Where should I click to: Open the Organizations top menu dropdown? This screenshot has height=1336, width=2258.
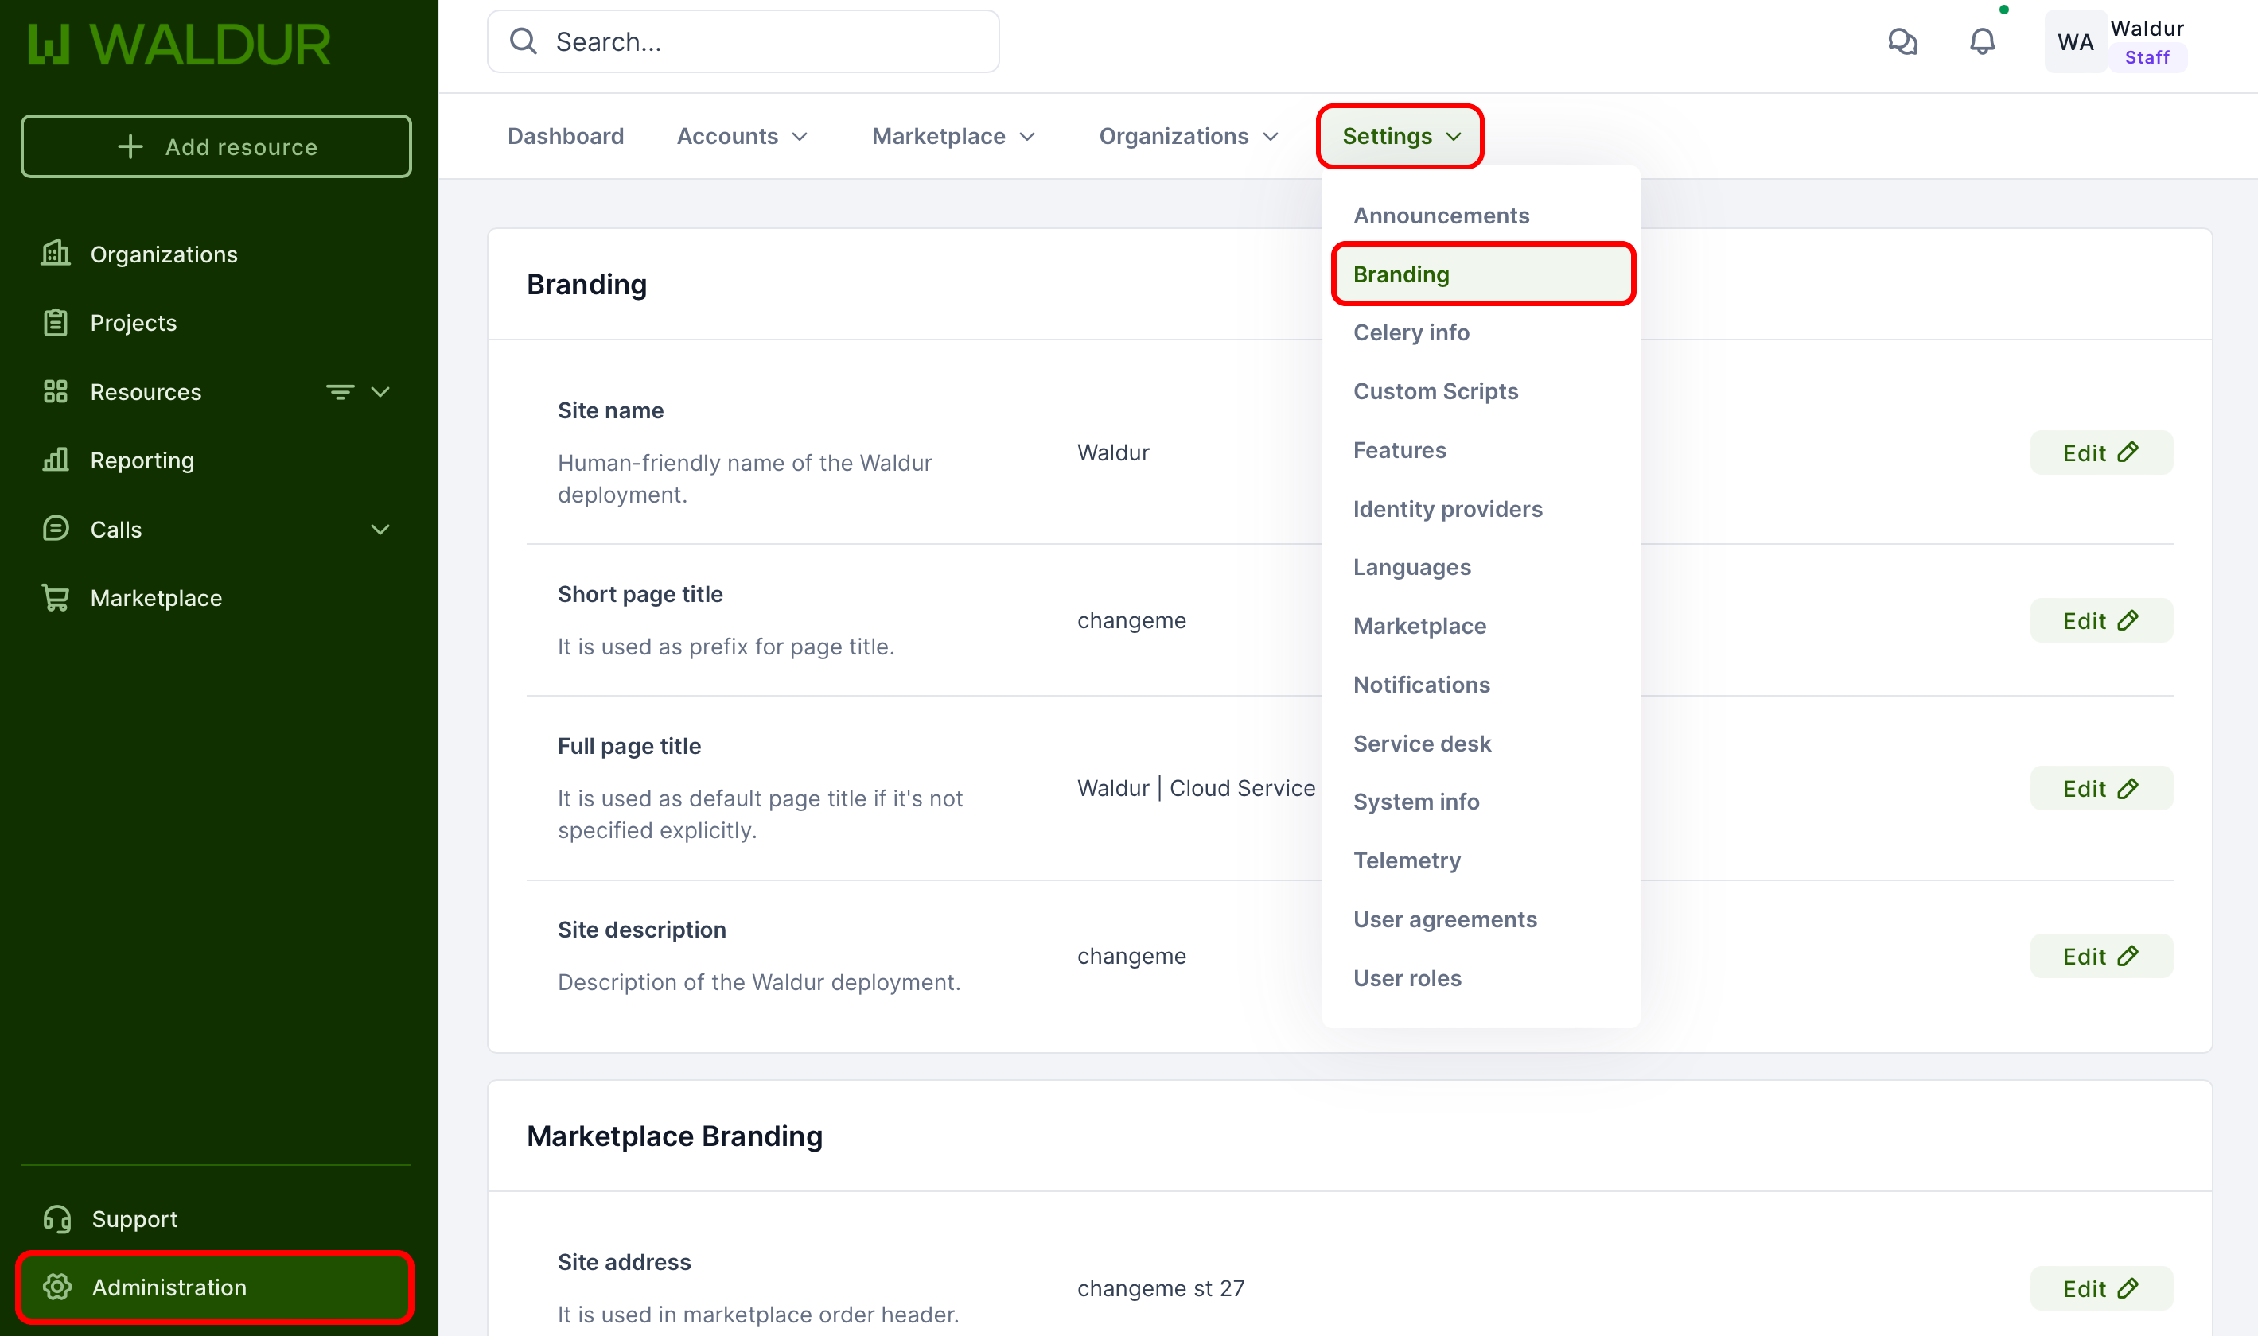click(x=1188, y=136)
